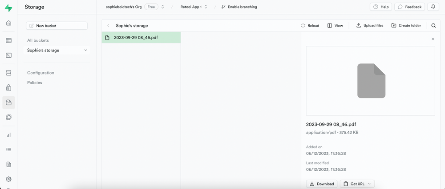Select the 2023-09-29 08_46.pdf file row
This screenshot has height=189, width=445.
(x=136, y=38)
